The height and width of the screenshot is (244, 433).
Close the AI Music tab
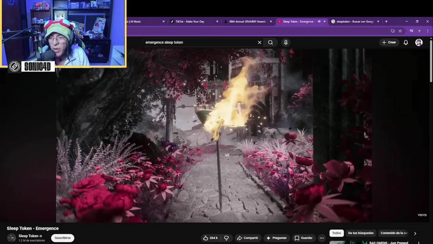163,21
